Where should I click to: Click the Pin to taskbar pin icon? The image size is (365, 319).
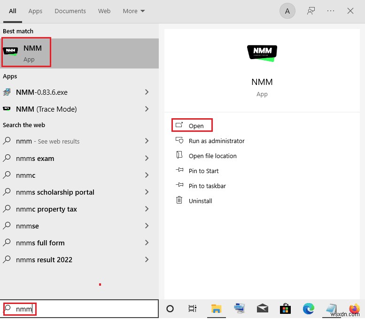[179, 185]
